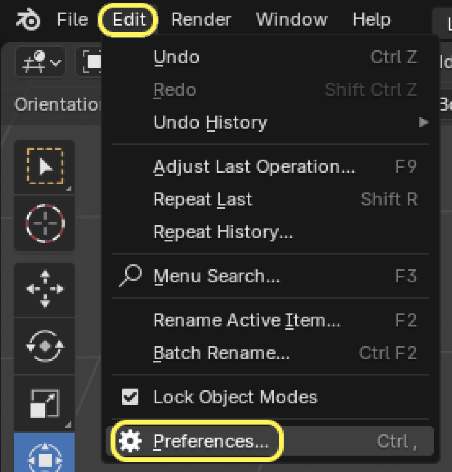Screen dimensions: 452x472
Task: Open the Window menu
Action: coord(291,20)
